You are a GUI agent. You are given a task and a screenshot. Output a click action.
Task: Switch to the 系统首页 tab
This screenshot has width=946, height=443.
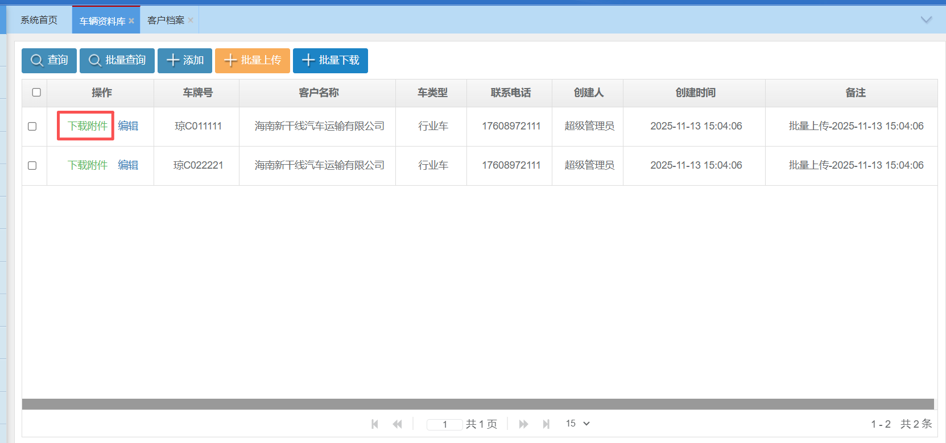point(39,20)
